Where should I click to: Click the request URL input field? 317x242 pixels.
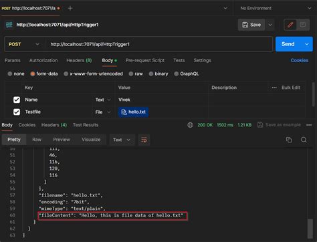click(159, 44)
